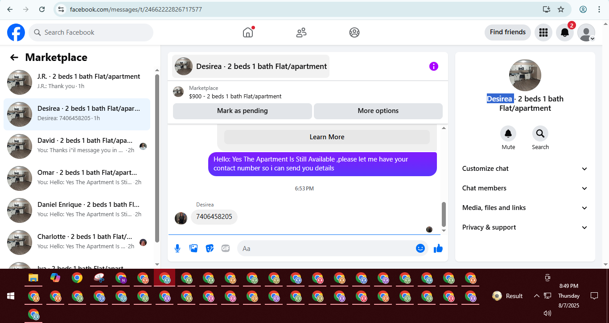Click the Mark as pending button
This screenshot has width=609, height=323.
[x=243, y=111]
